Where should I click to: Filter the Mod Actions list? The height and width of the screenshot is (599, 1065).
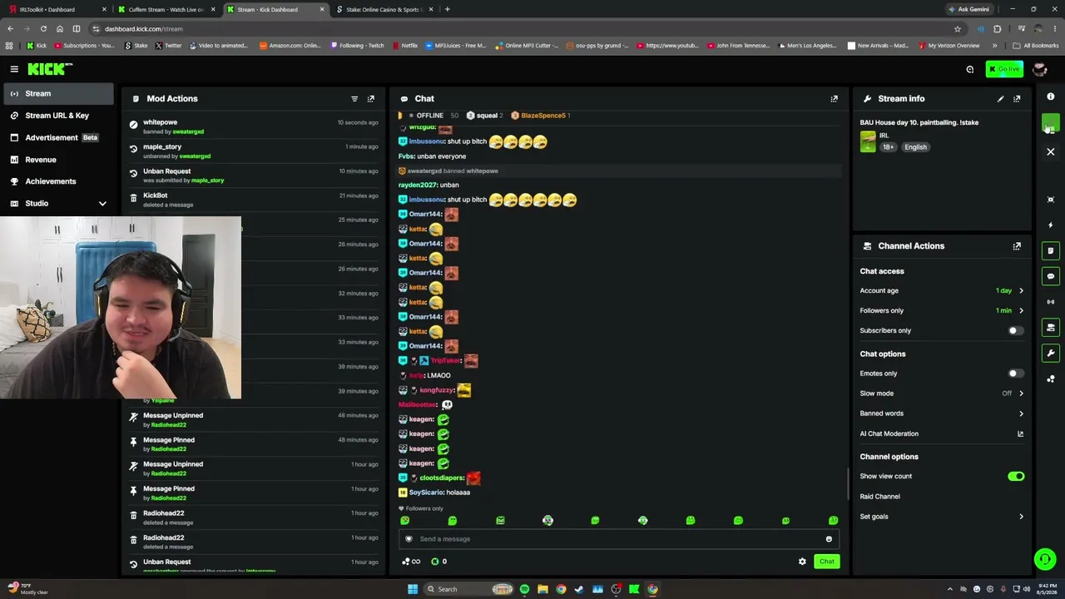point(354,99)
